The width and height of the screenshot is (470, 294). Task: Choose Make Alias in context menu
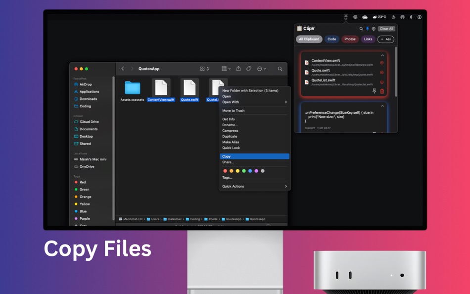(x=254, y=142)
